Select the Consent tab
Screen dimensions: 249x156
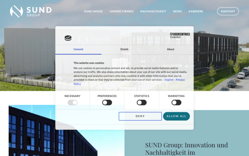(78, 50)
